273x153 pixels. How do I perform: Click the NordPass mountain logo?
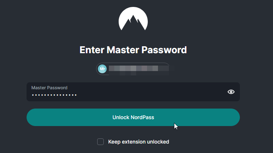(133, 19)
